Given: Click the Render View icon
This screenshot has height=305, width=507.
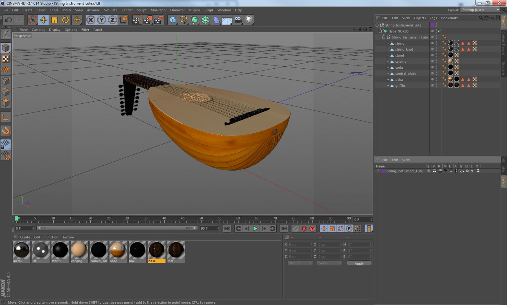Looking at the screenshot, I should (x=136, y=20).
